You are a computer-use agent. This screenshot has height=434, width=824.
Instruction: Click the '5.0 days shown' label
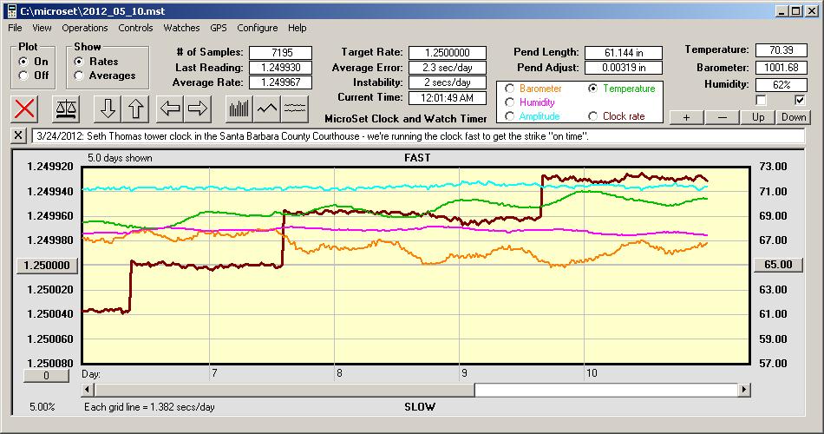pyautogui.click(x=120, y=158)
